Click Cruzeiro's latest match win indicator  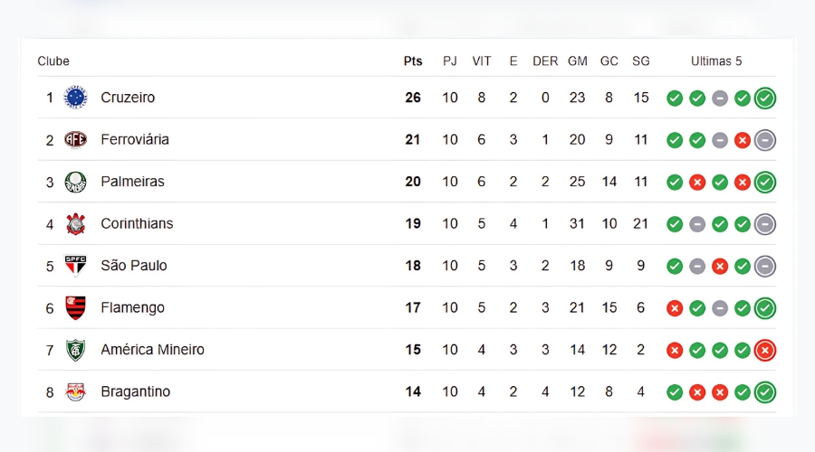(x=765, y=98)
